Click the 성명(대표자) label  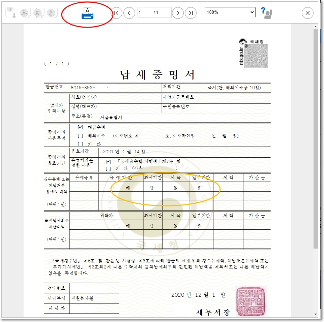click(x=84, y=106)
